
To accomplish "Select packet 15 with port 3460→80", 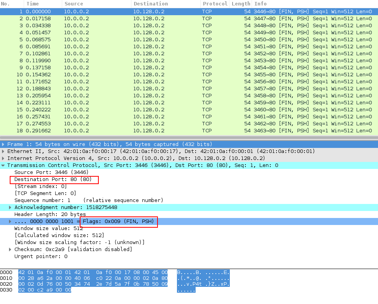I will [x=189, y=109].
